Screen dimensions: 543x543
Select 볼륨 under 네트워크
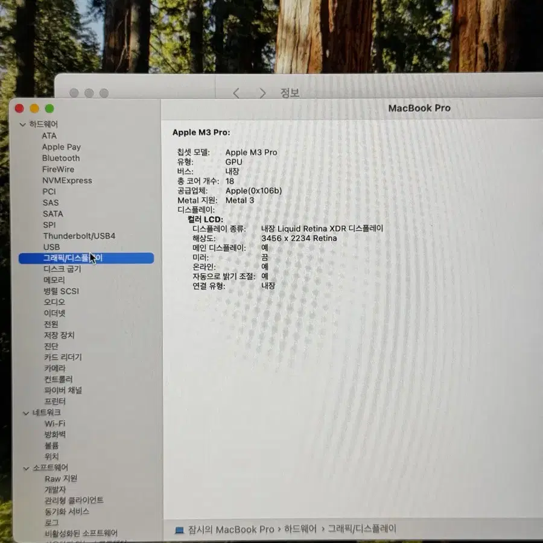click(52, 445)
